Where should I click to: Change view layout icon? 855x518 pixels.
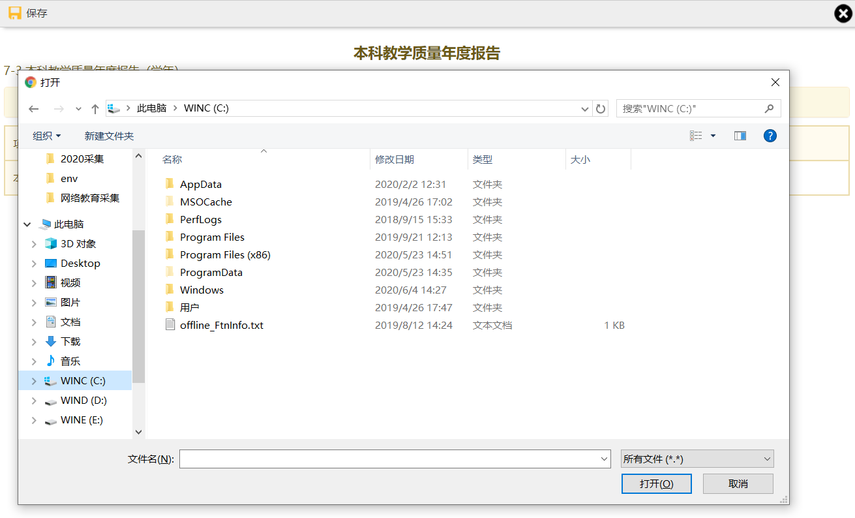pos(696,136)
